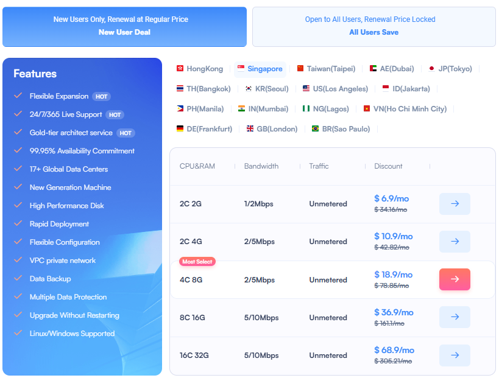Open the 4C 8G plan details arrow
Viewport: 499px width, 378px height.
(x=455, y=279)
